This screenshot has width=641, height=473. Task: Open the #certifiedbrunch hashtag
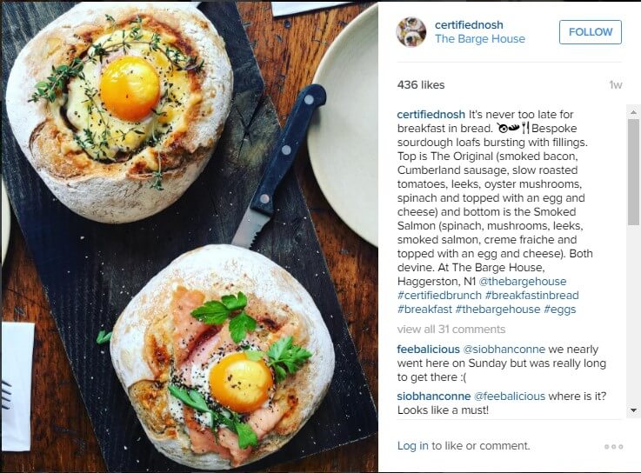tap(439, 295)
